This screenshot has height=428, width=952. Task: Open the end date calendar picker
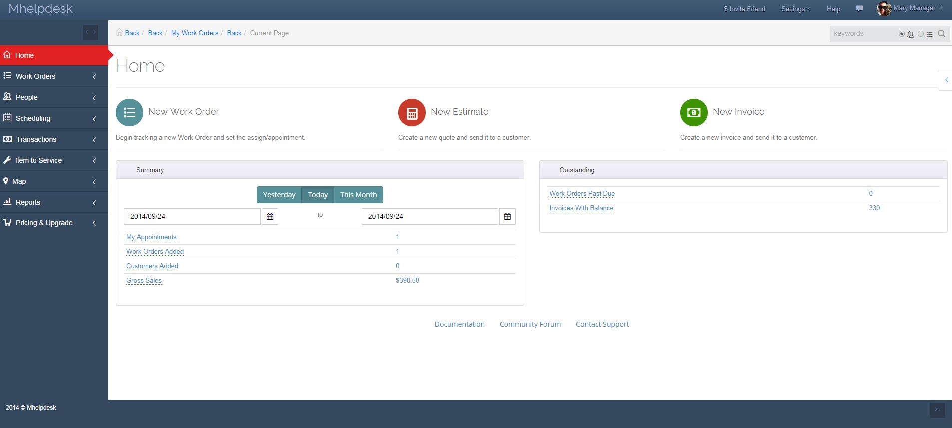(x=507, y=216)
